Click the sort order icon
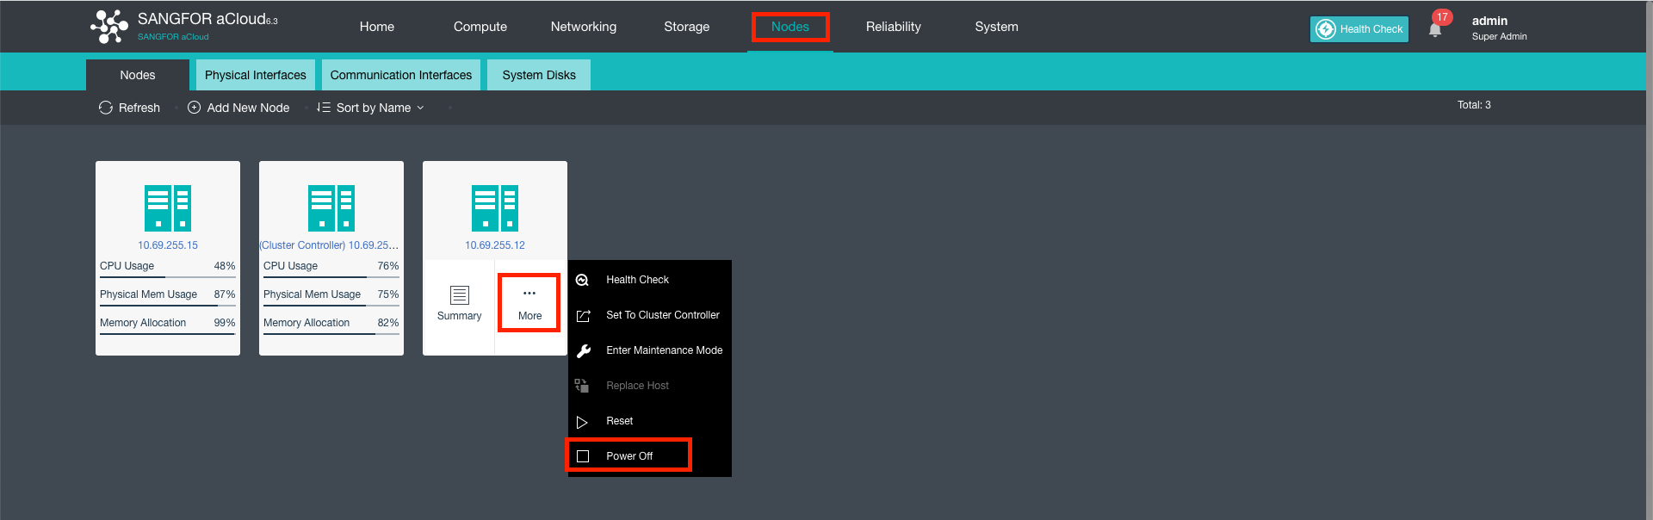The height and width of the screenshot is (520, 1653). (324, 108)
